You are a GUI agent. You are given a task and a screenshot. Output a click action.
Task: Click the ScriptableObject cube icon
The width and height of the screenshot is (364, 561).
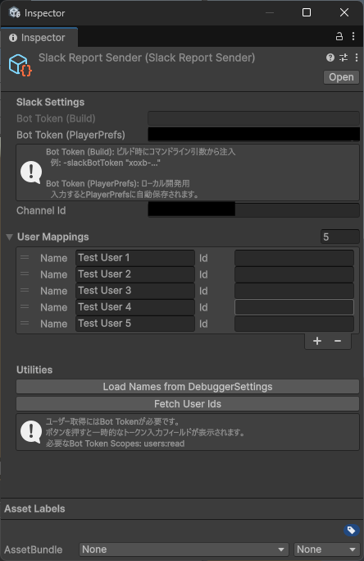20,65
